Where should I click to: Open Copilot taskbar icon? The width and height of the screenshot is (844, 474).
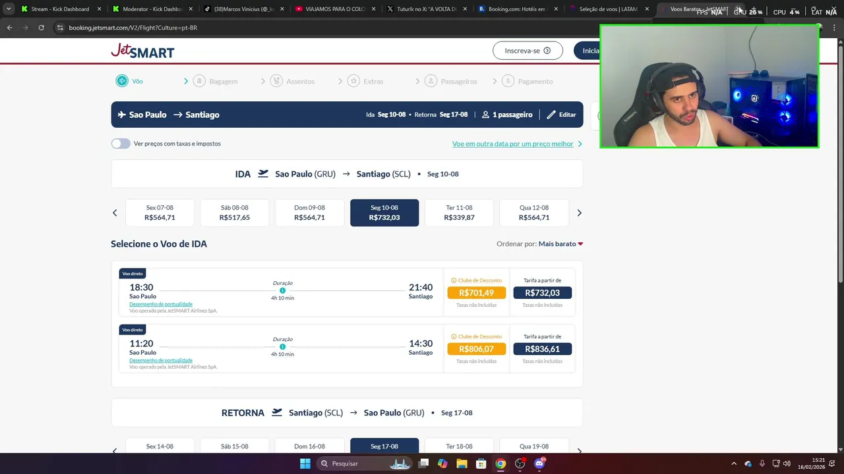coord(442,463)
